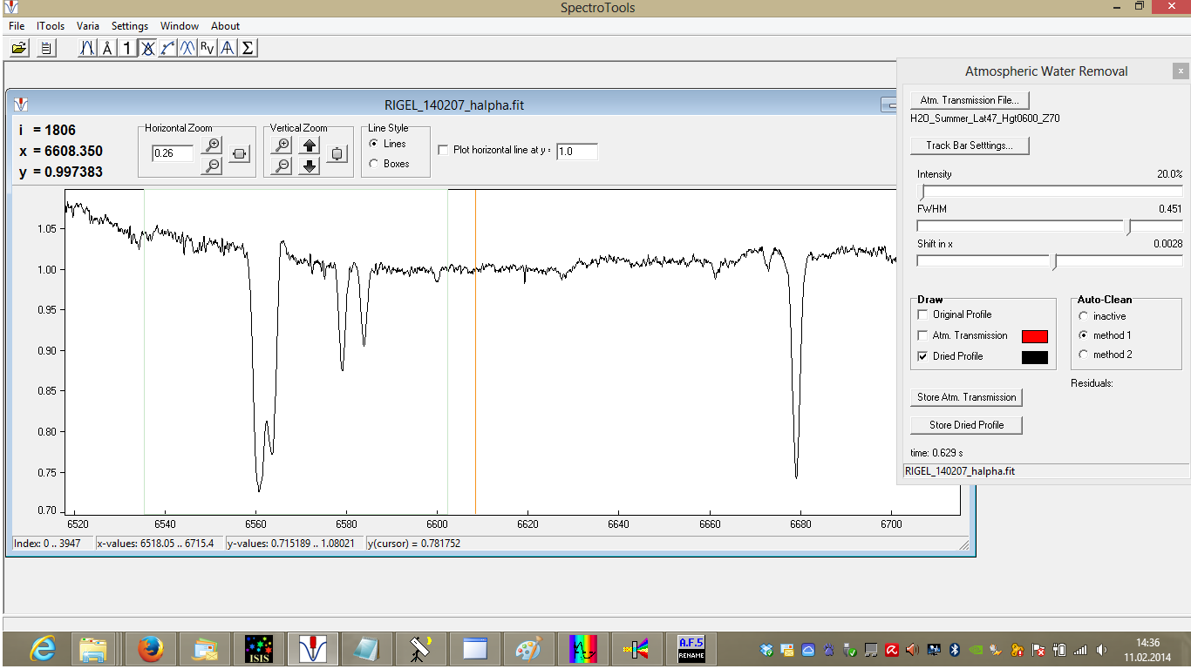Select the Rv radial velocity tool
This screenshot has height=669, width=1191.
coord(207,48)
